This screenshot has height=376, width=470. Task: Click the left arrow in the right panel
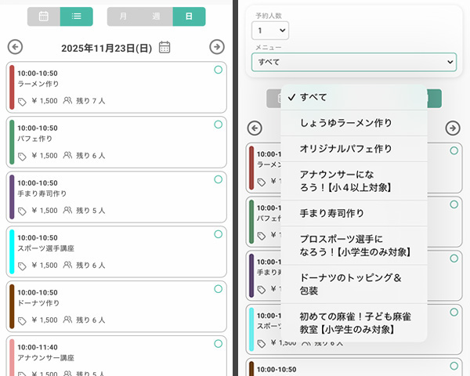tap(254, 128)
